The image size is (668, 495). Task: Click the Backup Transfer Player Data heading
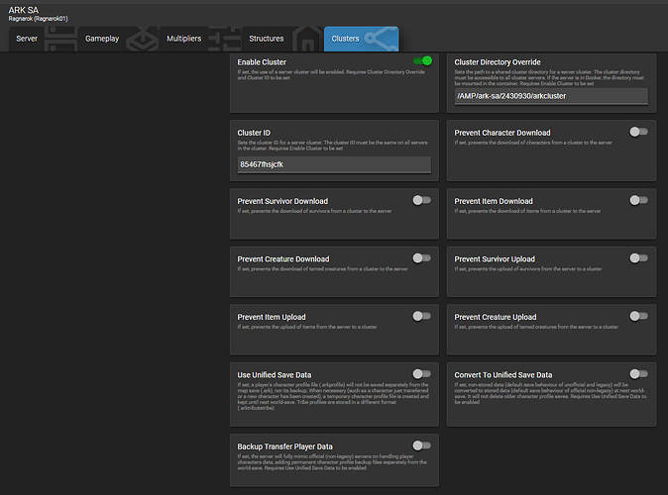tap(285, 446)
